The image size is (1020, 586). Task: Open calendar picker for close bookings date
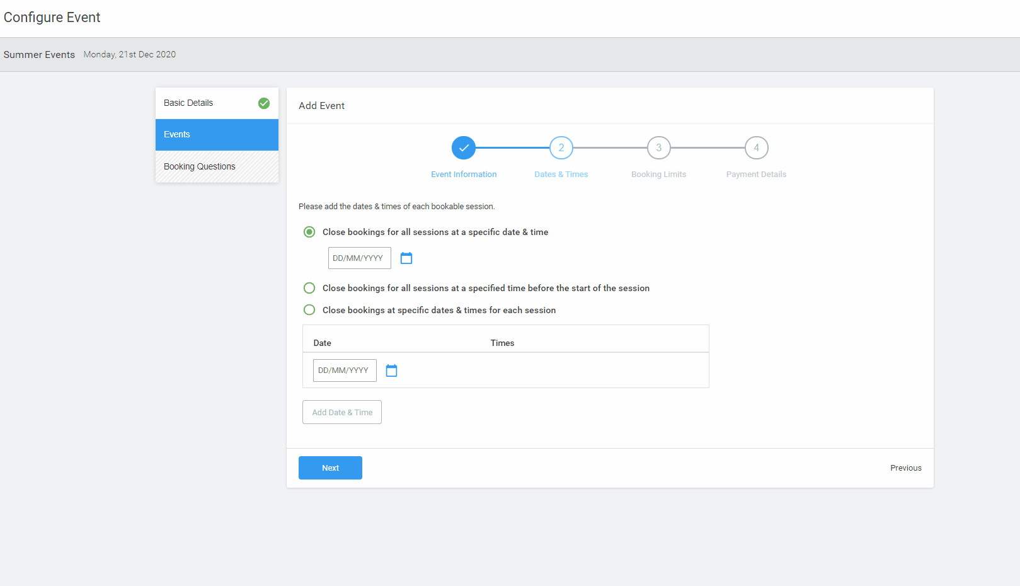406,258
